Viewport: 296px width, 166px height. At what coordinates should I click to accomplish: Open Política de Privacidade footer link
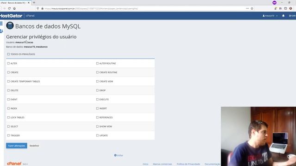[188, 164]
